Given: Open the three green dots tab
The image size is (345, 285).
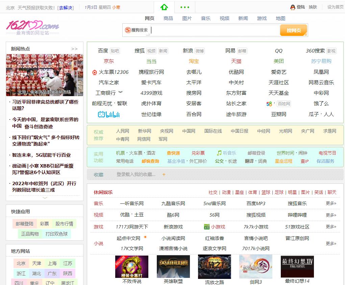Looking at the screenshot, I should 185,7.
